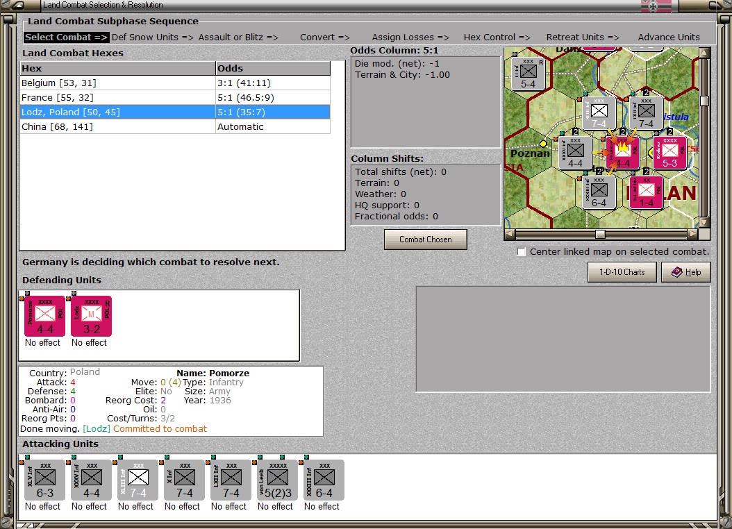Select the von Leeb 5(2)3 HQ unit

277,480
